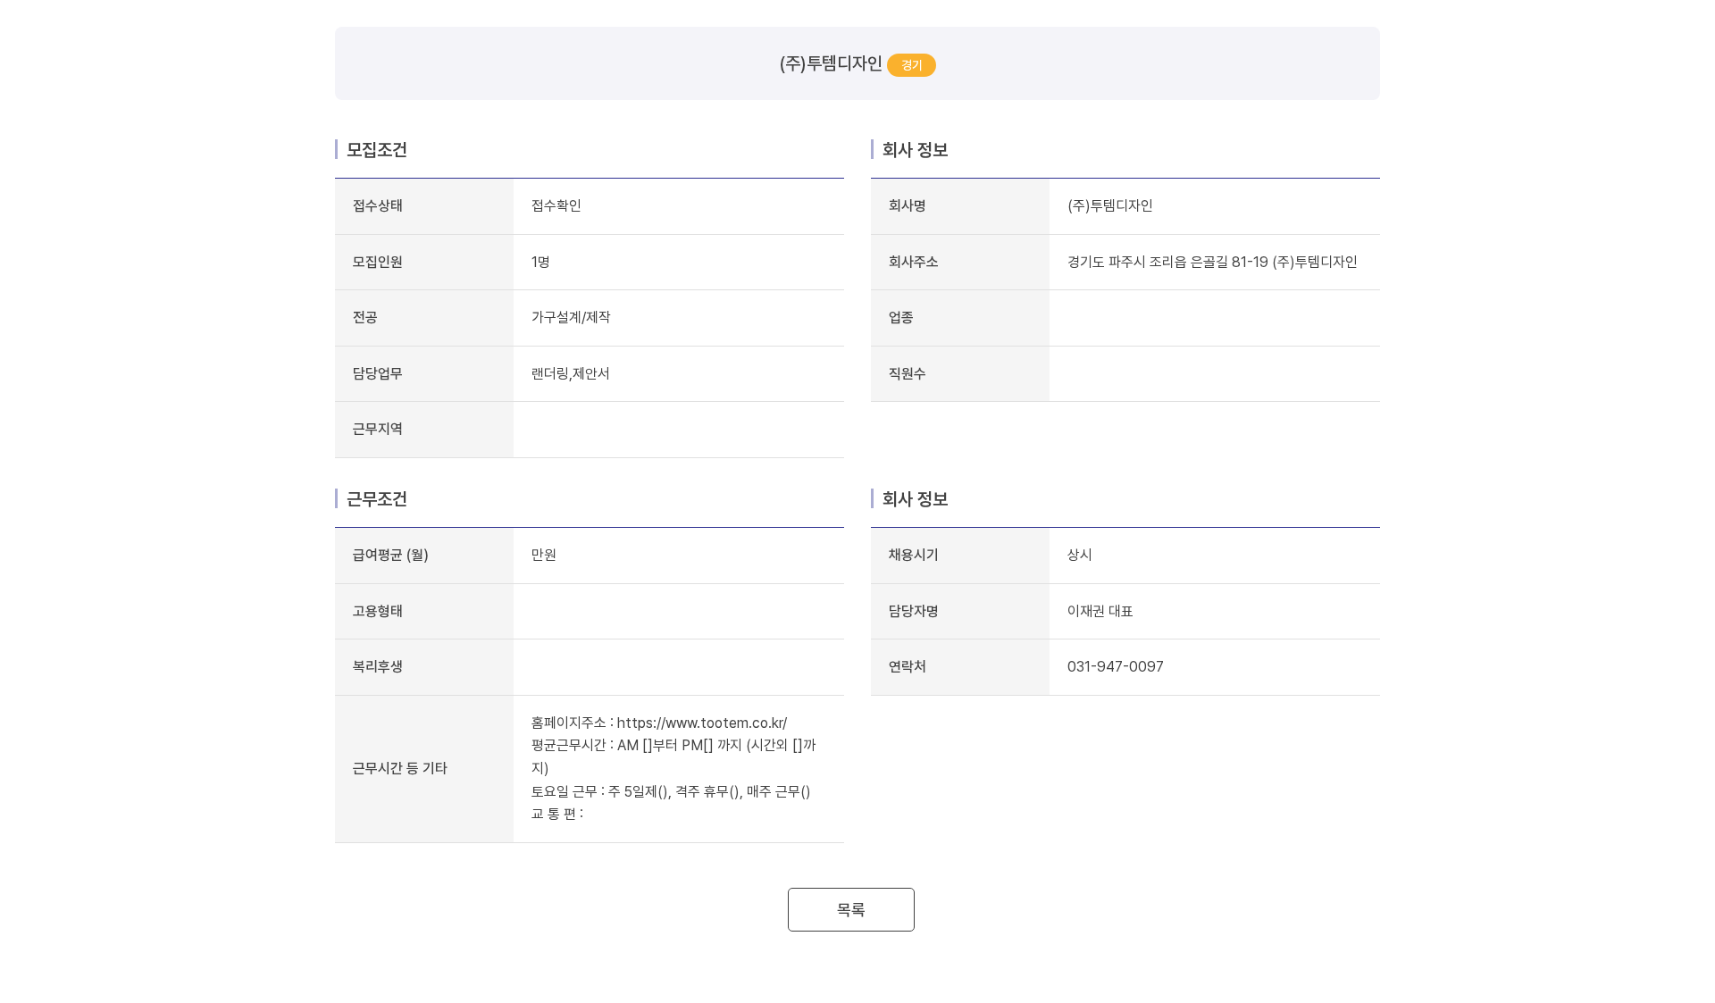Click the 평균근무시간 line of text
The image size is (1715, 1003).
(673, 756)
